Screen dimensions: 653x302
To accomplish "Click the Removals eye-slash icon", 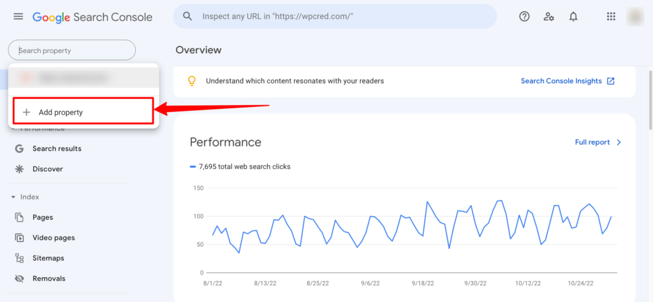I will (x=19, y=278).
